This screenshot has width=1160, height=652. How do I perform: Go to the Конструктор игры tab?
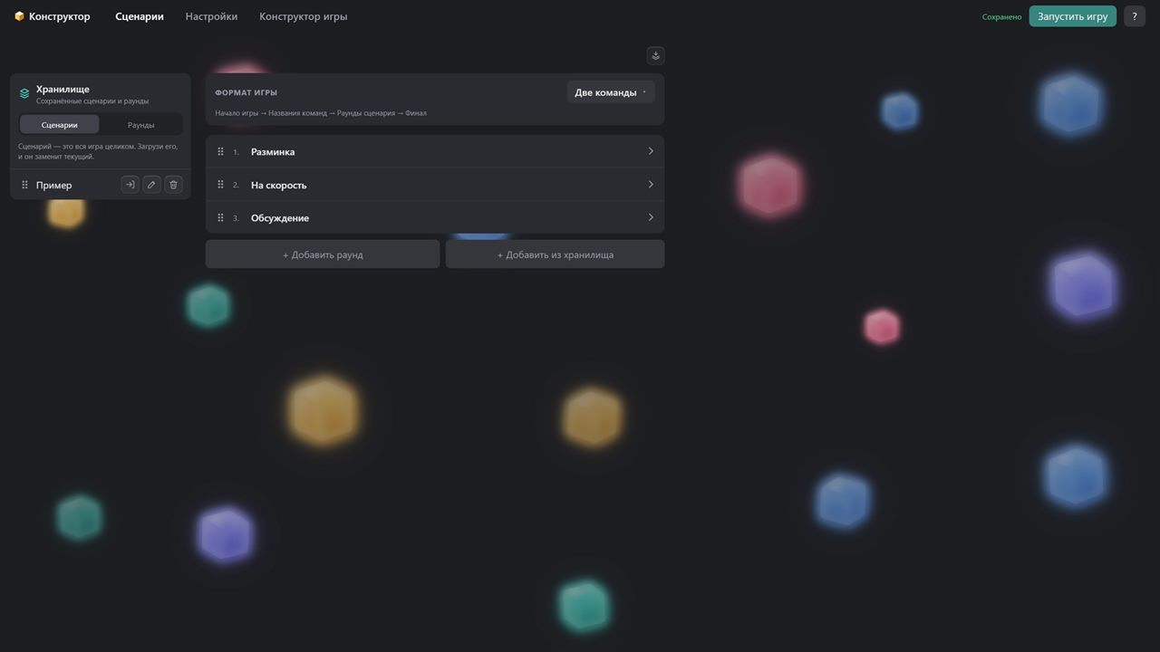tap(303, 16)
